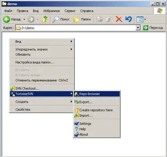This screenshot has width=167, height=157.
Task: Click the Settings wrench icon
Action: tap(76, 124)
